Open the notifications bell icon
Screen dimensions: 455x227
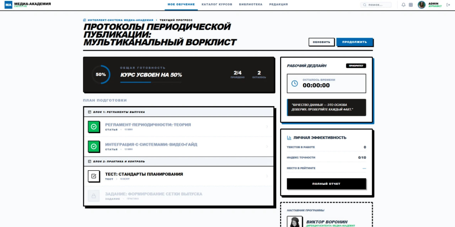point(403,5)
